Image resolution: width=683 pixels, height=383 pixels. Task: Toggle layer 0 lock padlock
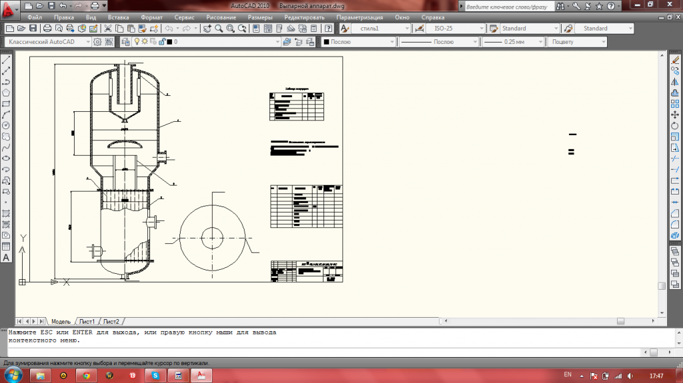pos(162,41)
